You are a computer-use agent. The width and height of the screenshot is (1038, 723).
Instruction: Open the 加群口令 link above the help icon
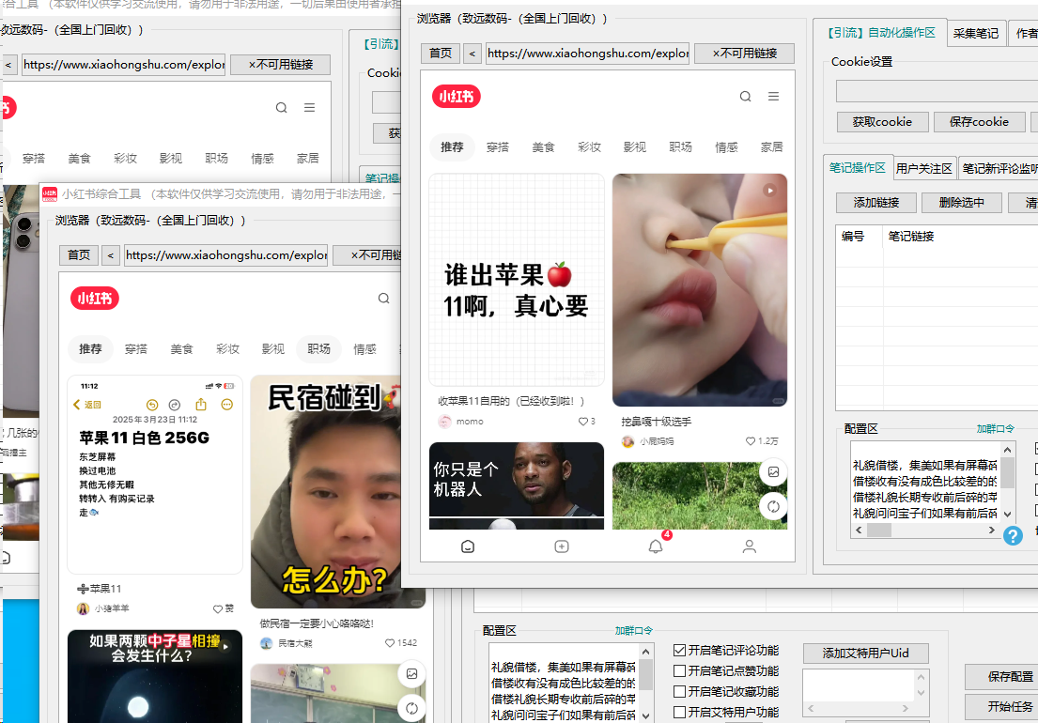(995, 429)
